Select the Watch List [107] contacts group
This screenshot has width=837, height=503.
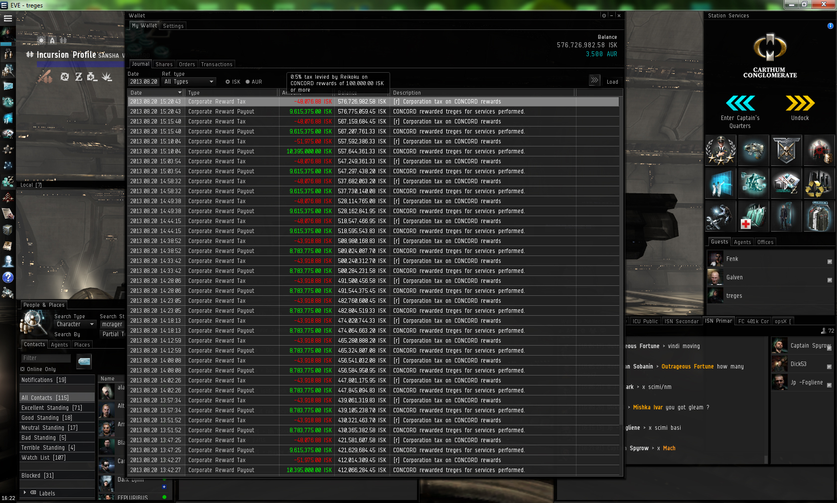point(57,457)
